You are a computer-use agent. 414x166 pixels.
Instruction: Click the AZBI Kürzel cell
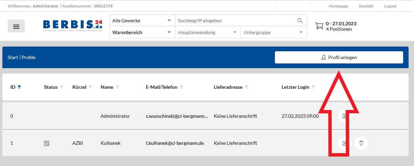tap(78, 143)
